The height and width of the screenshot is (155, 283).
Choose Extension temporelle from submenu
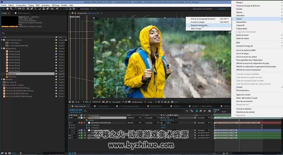click(x=200, y=25)
